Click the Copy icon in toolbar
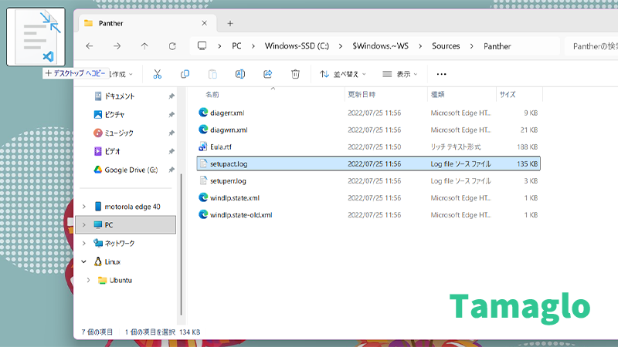This screenshot has height=347, width=618. [185, 74]
